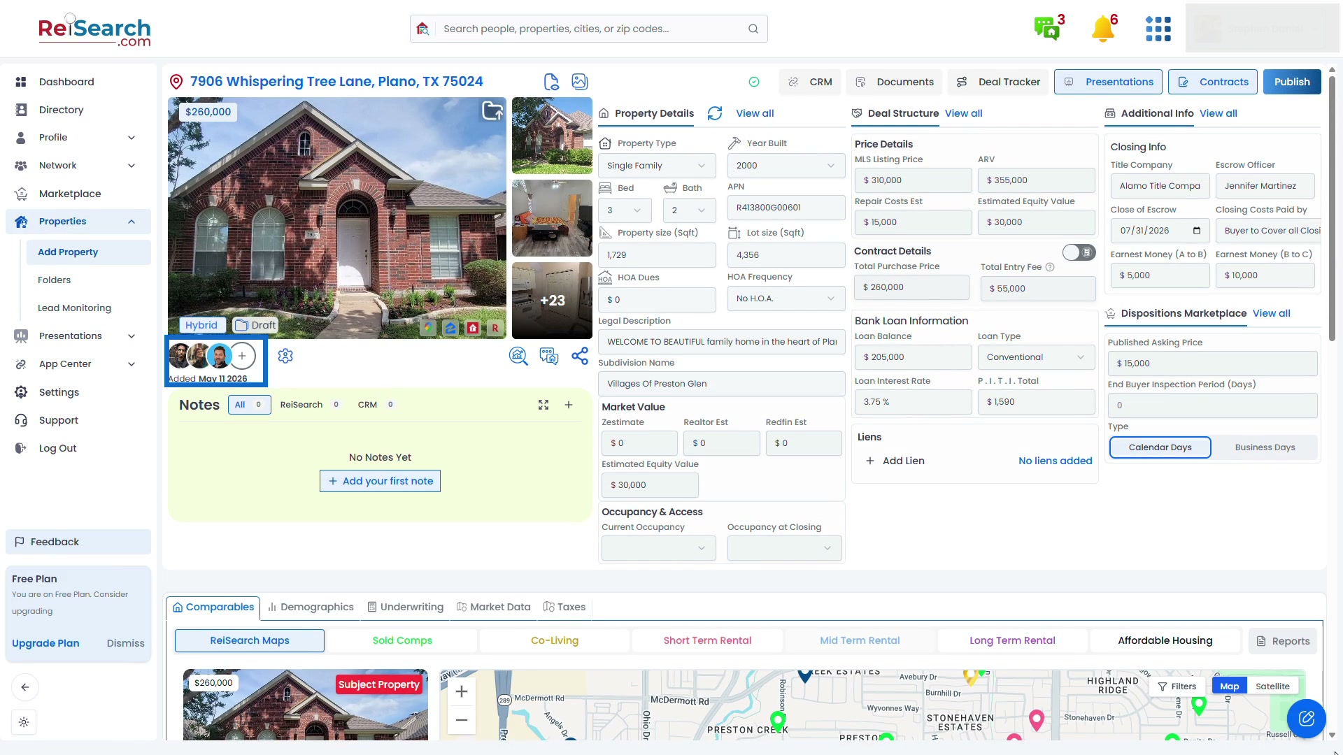Add a new note with the plus icon
1343x755 pixels.
coord(569,405)
